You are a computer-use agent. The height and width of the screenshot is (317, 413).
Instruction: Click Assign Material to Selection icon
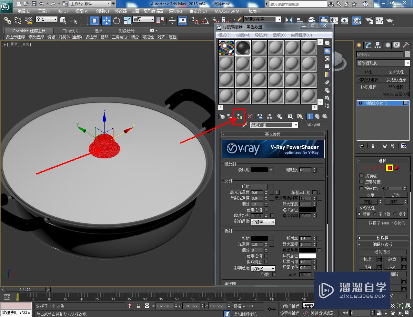coord(239,116)
